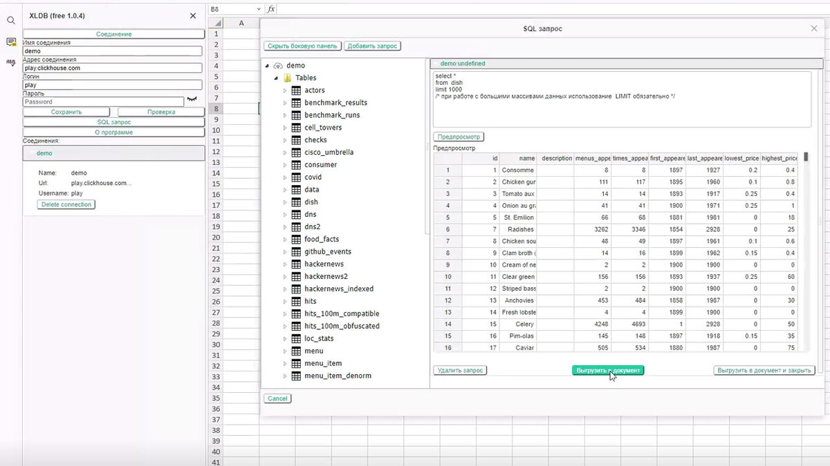
Task: Click the connection name input field
Action: pos(113,51)
